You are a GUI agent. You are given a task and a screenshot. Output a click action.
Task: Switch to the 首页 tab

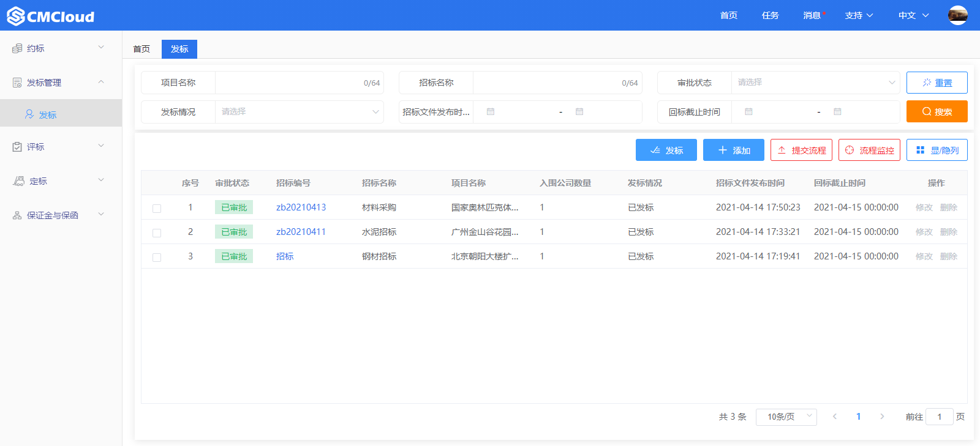click(x=141, y=49)
